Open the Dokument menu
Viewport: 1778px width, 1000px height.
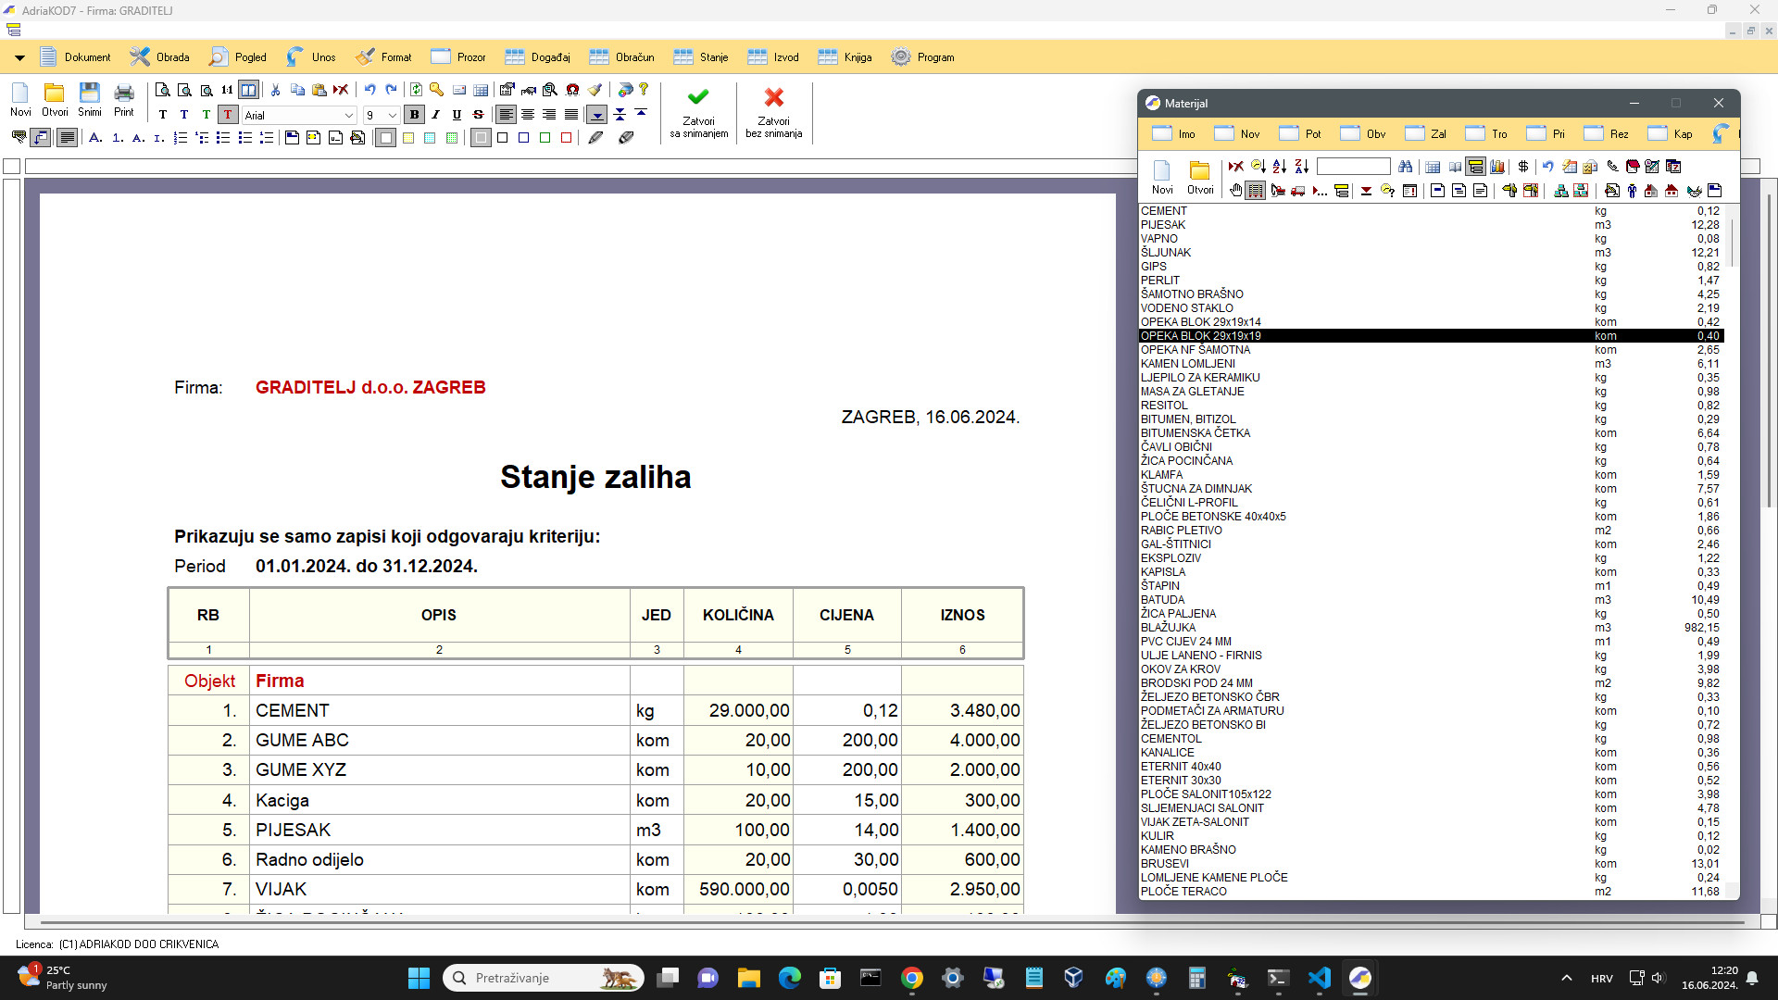pos(76,57)
